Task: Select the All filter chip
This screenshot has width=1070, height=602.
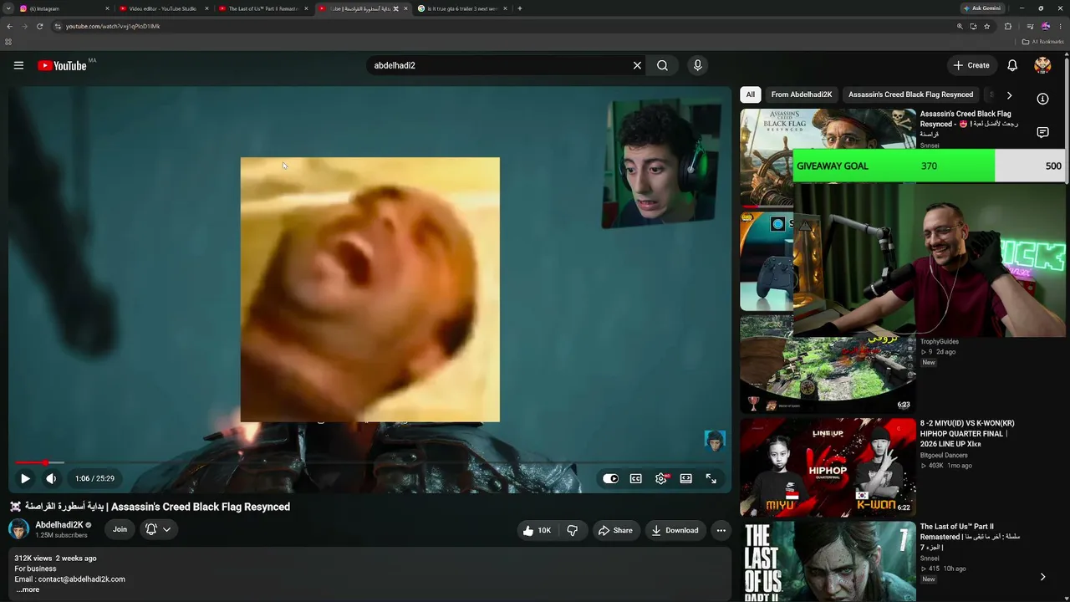Action: tap(750, 94)
